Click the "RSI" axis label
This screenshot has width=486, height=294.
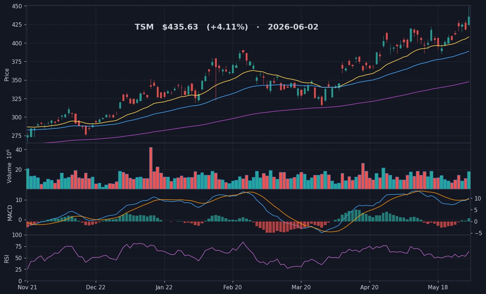point(7,258)
